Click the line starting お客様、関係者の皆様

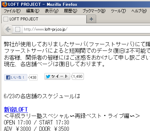coord(77,57)
